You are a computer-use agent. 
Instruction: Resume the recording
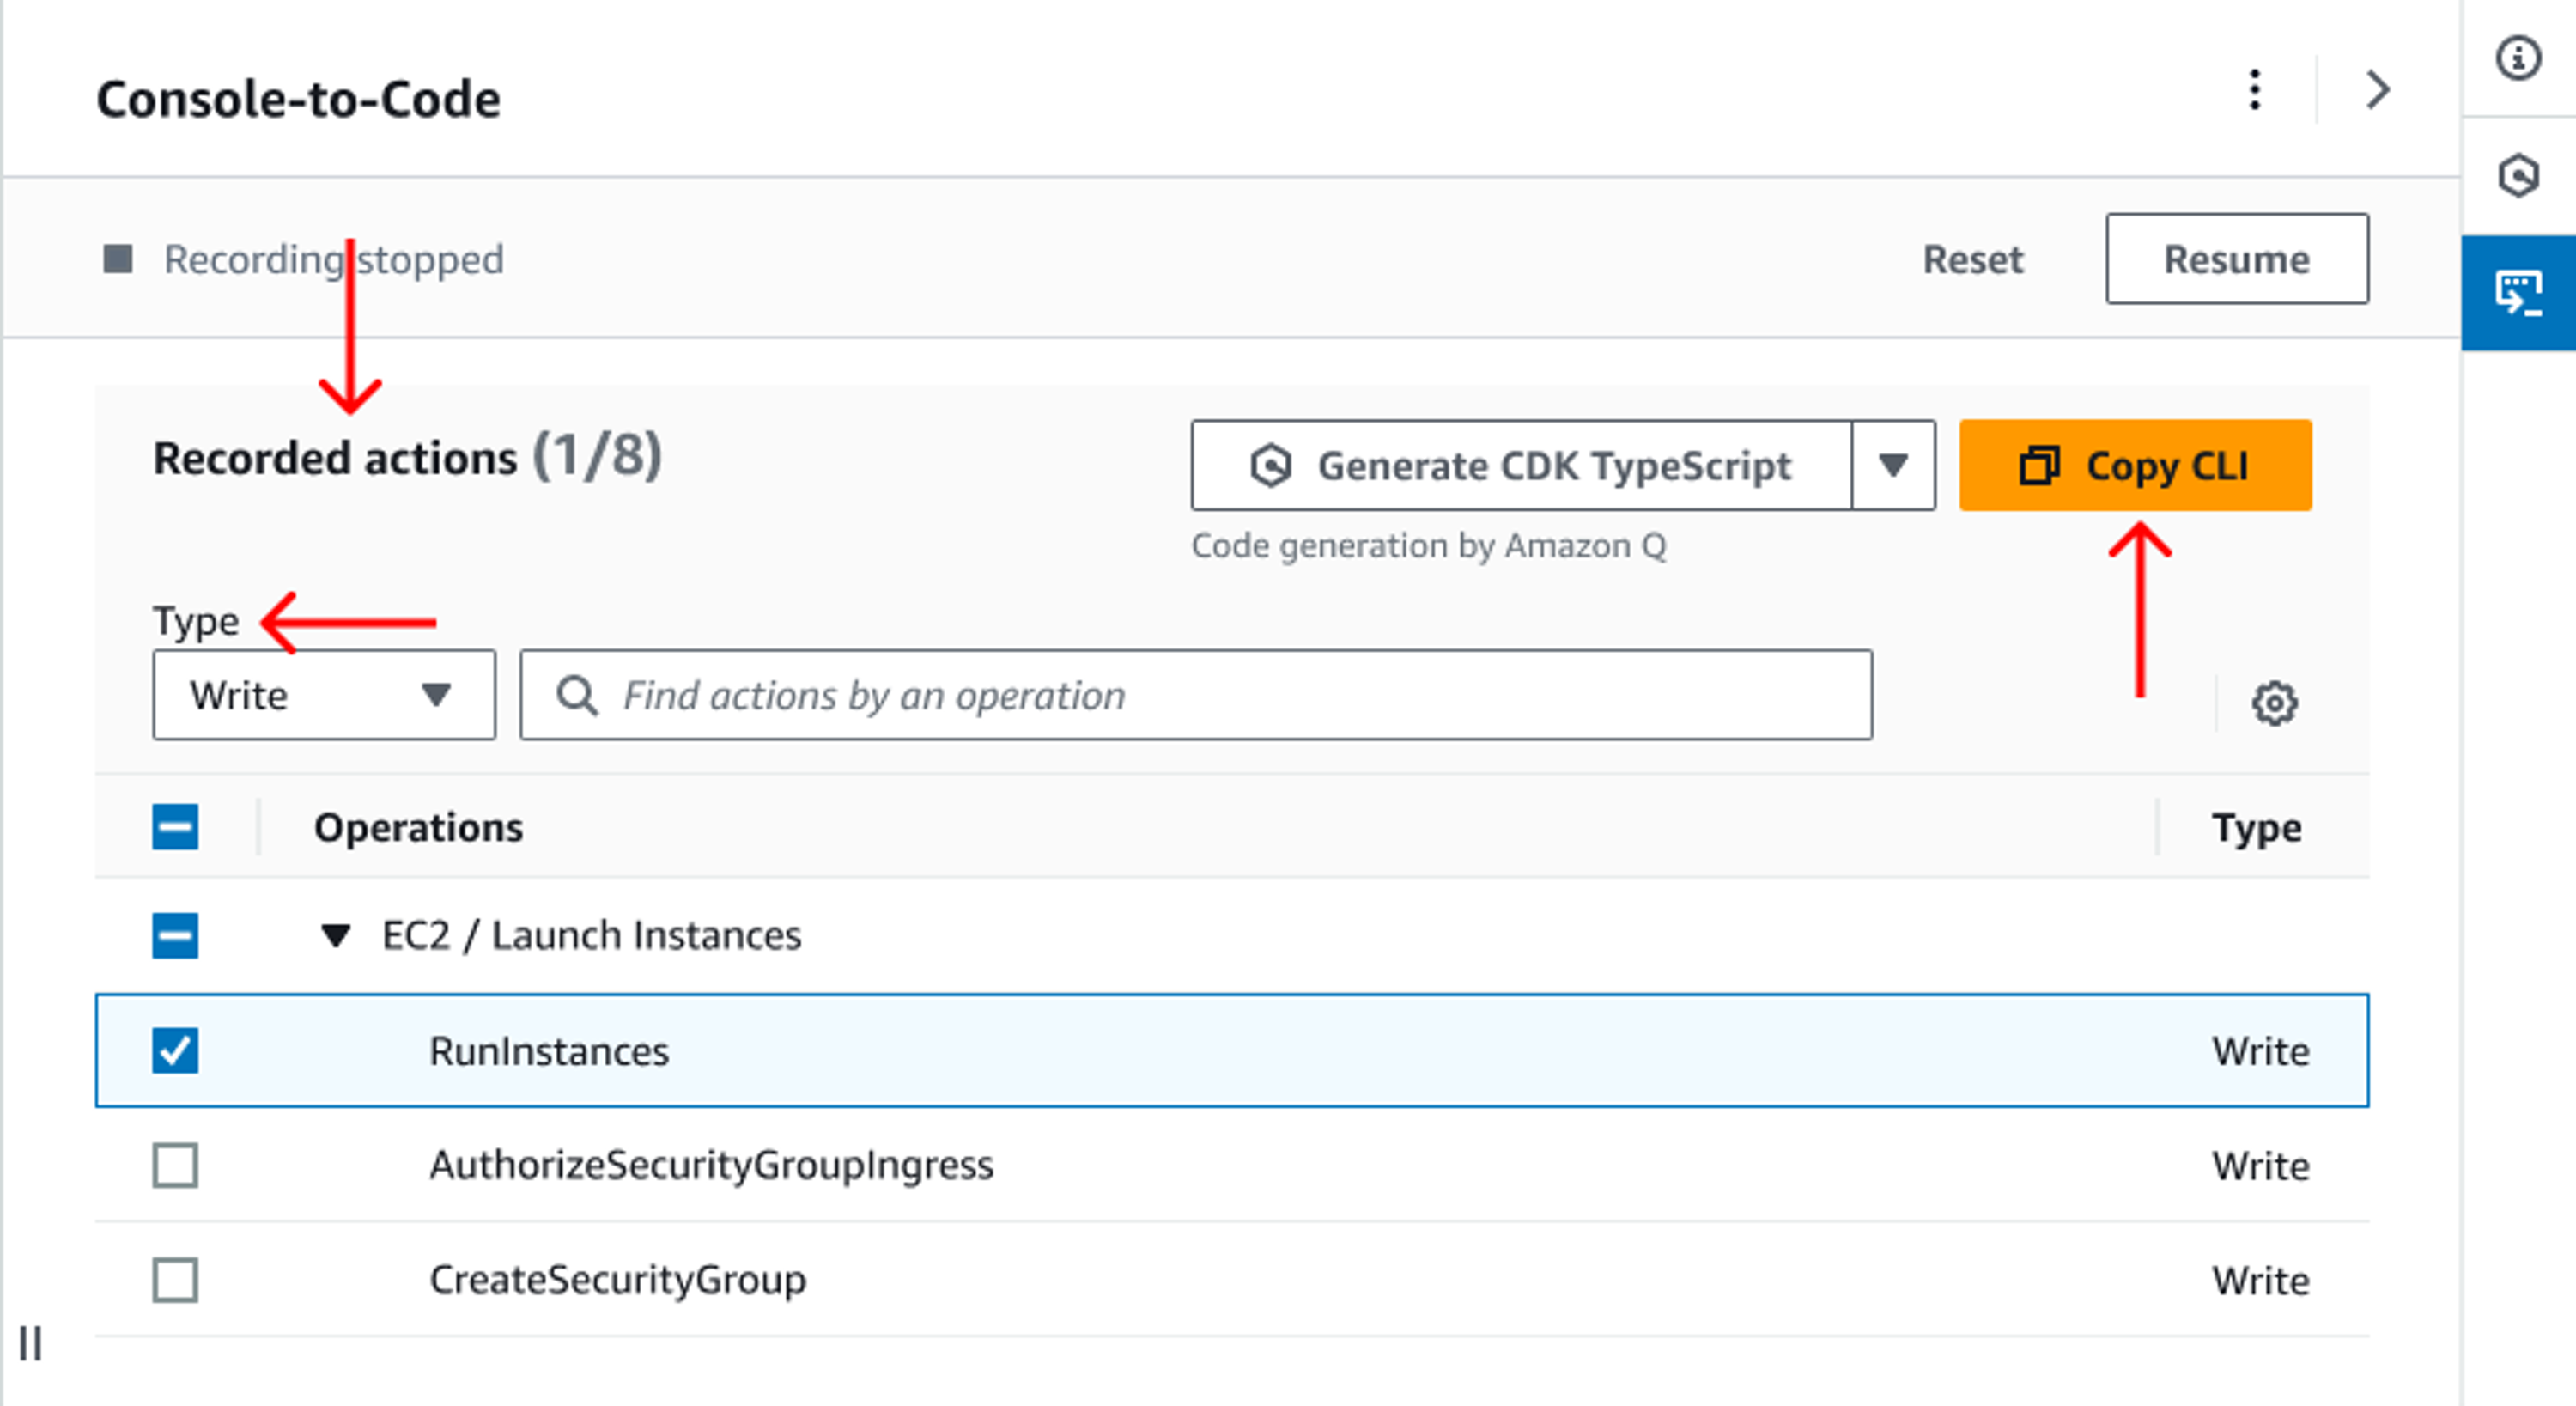point(2236,259)
